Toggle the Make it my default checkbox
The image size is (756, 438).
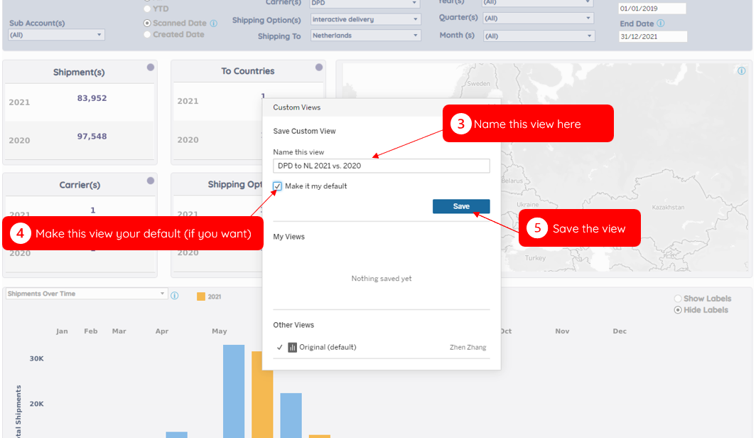pyautogui.click(x=277, y=186)
